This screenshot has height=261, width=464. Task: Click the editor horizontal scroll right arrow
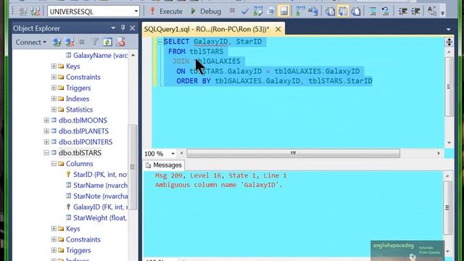pos(439,153)
